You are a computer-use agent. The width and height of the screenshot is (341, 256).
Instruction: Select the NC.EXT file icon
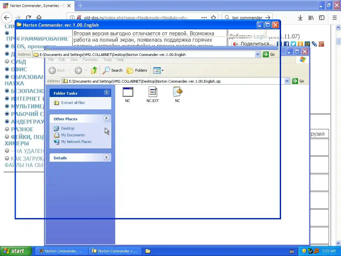pos(153,95)
